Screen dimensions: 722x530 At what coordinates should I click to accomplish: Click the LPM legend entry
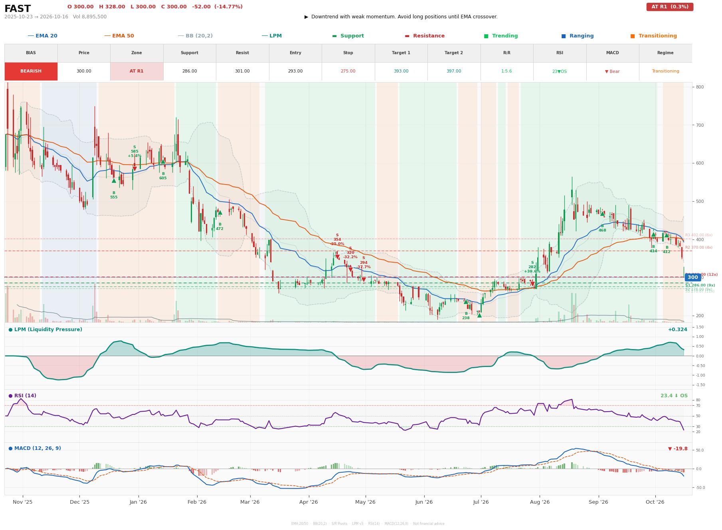pos(271,36)
